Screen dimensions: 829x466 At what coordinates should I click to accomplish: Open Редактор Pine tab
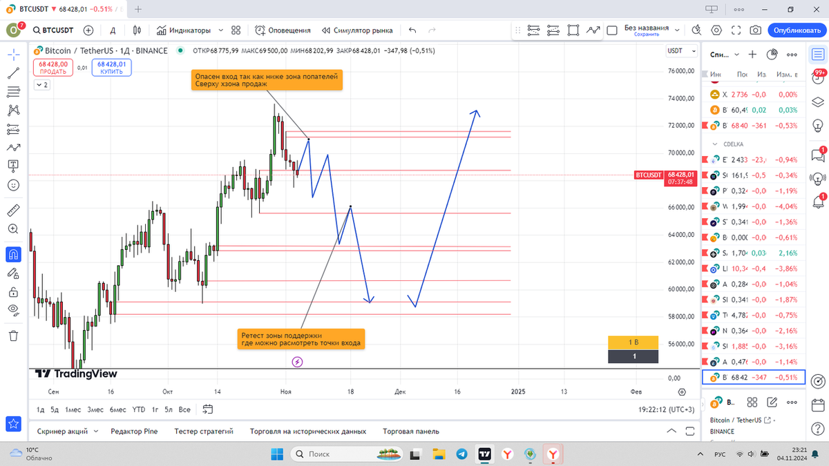(x=134, y=431)
